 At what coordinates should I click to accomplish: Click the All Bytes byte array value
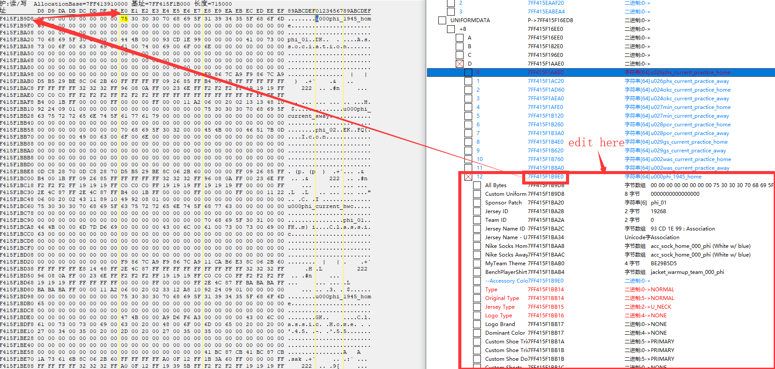[x=712, y=185]
